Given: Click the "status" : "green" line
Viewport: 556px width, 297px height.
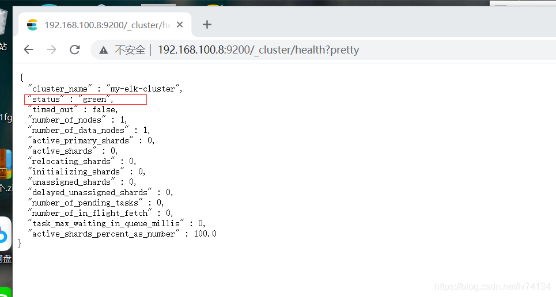Looking at the screenshot, I should [x=70, y=99].
